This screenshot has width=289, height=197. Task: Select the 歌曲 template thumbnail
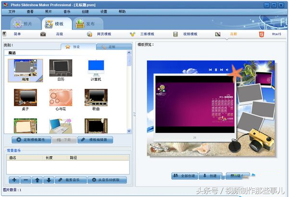(96, 100)
